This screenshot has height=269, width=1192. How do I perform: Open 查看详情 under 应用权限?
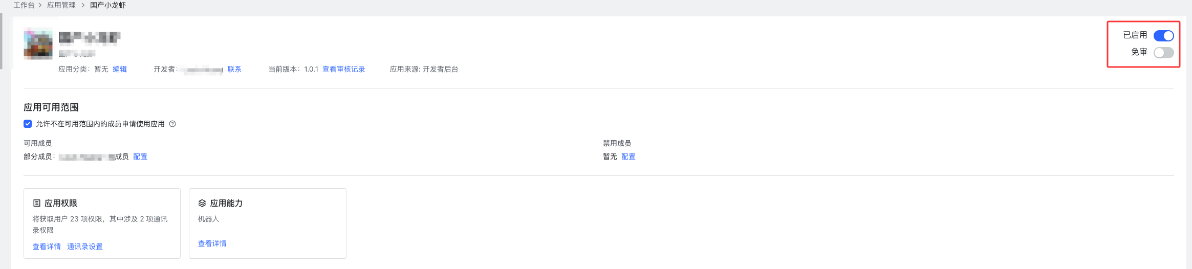pos(47,246)
